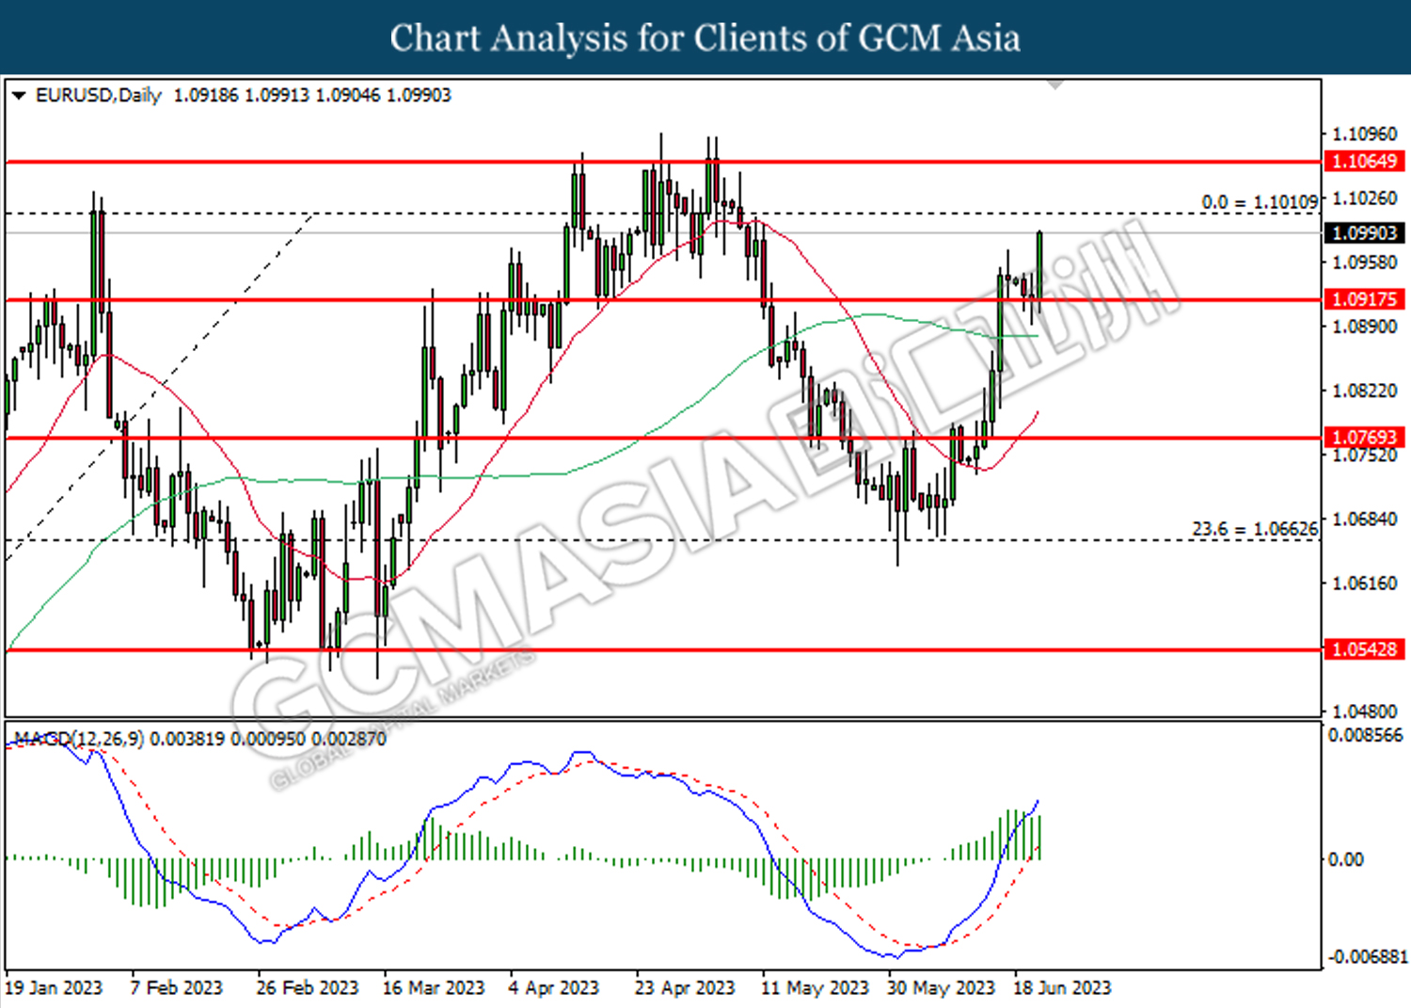Click the Chart Analysis for Clients title
This screenshot has height=1008, width=1411.
point(705,38)
